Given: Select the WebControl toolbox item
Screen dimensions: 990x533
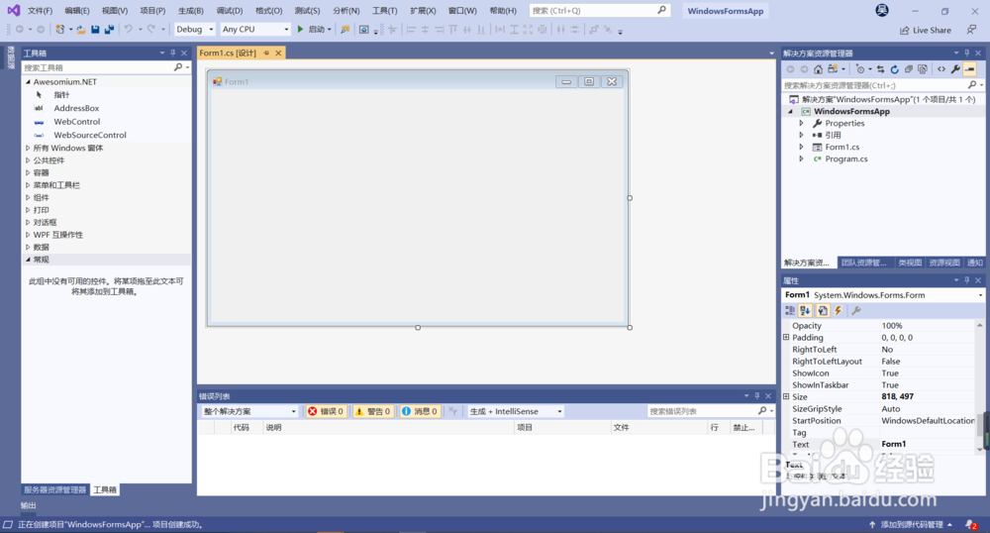Looking at the screenshot, I should 76,122.
